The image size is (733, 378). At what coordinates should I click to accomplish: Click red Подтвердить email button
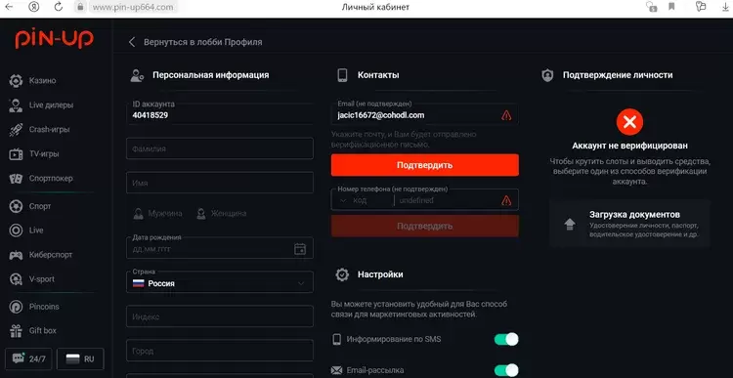point(424,165)
